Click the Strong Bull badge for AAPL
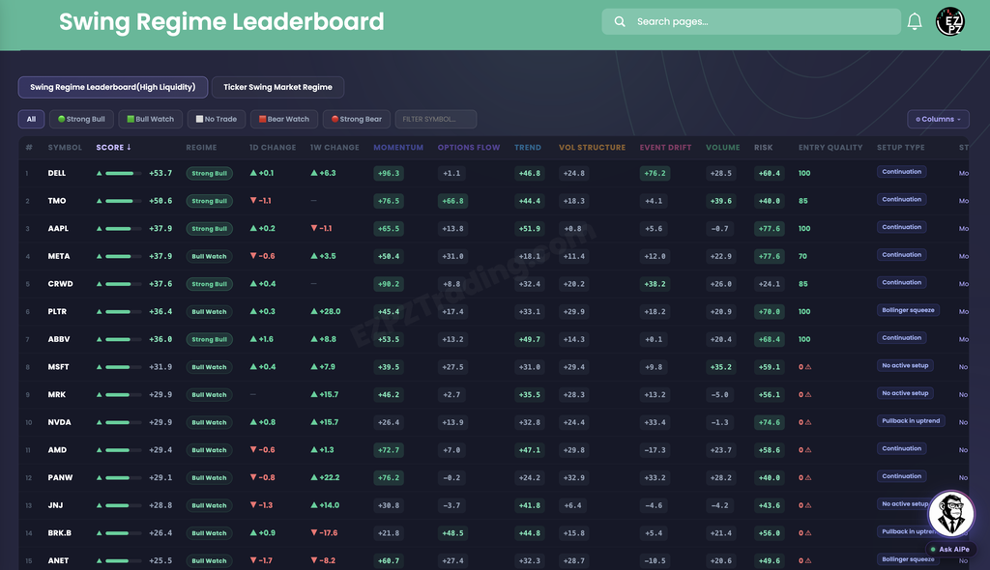The width and height of the screenshot is (990, 570). pos(209,229)
